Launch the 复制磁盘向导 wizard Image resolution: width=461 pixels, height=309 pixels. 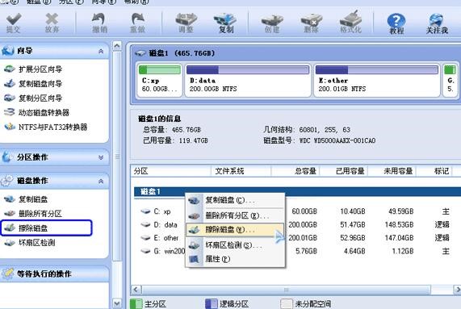[x=33, y=84]
